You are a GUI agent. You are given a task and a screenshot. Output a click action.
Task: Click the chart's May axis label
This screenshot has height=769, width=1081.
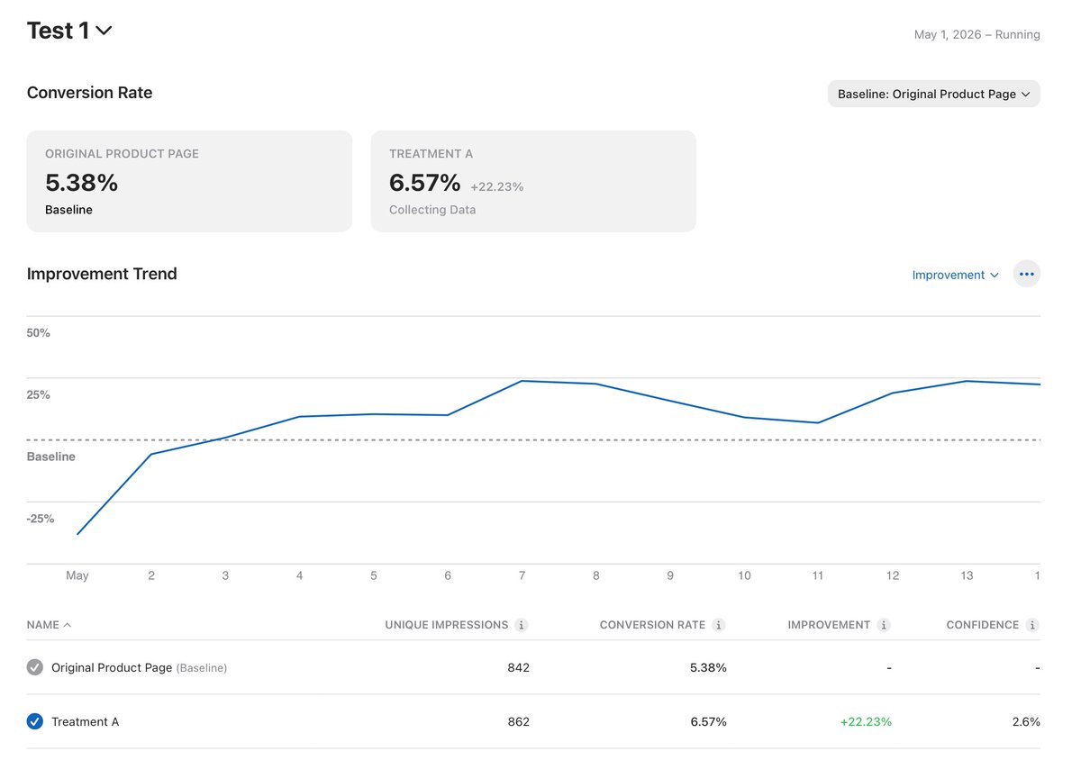pos(77,575)
